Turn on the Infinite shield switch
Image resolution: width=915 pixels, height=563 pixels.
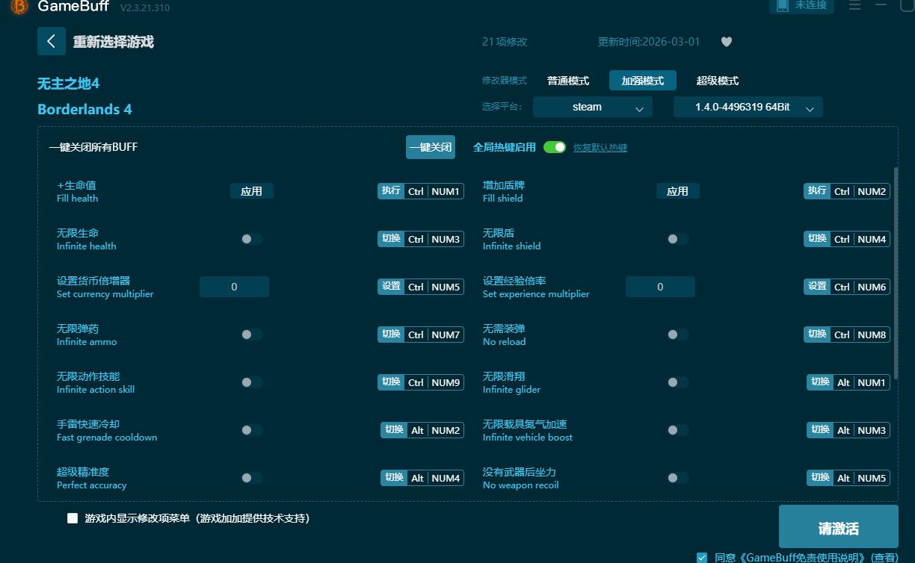[678, 238]
